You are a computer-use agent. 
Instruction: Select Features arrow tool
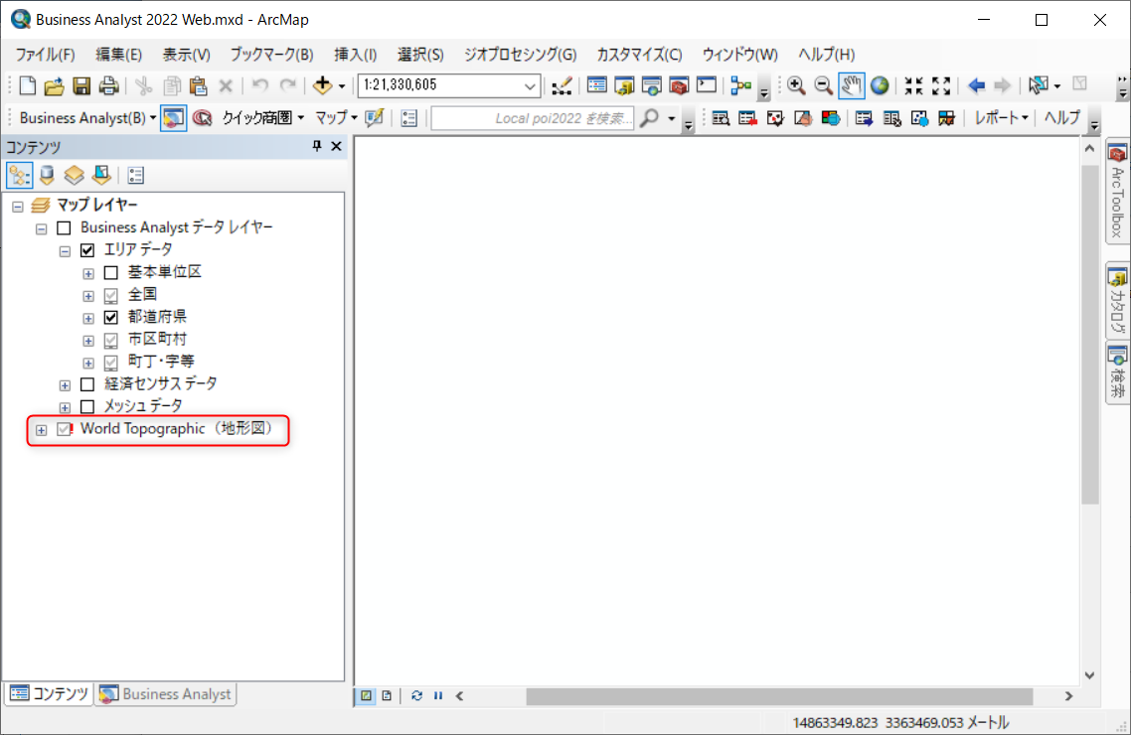[x=1039, y=85]
